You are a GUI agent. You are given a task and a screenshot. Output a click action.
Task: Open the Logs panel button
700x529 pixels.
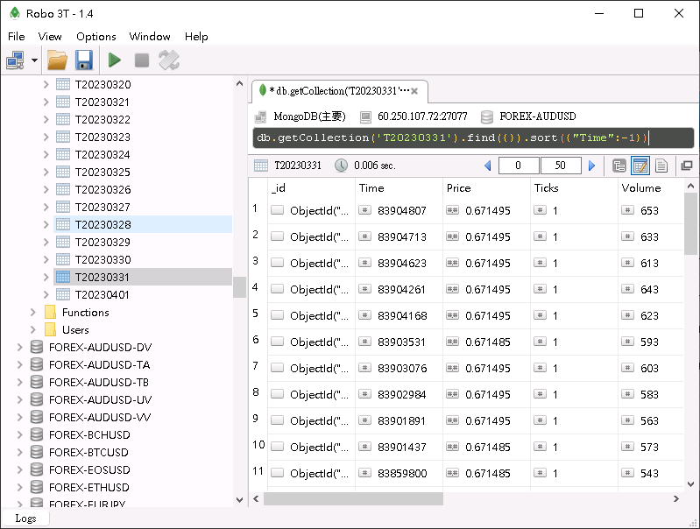25,518
